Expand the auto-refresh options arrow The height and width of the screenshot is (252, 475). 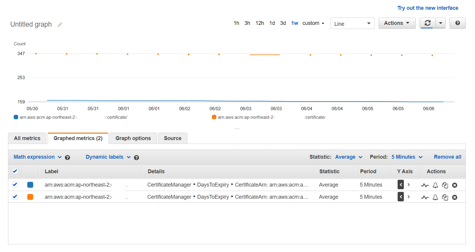point(441,23)
